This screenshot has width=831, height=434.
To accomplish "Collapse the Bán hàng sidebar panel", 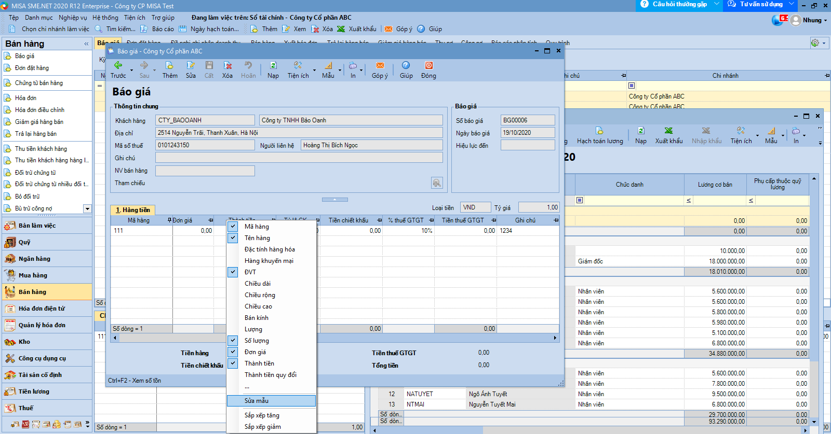I will tap(86, 44).
